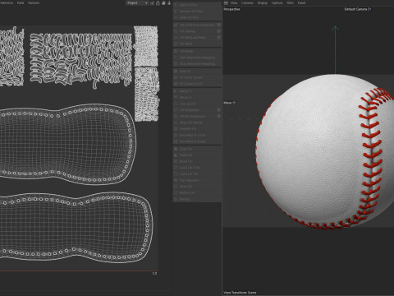Choose the Copy UV command
Image resolution: width=394 pixels, height=296 pixels.
click(x=197, y=149)
